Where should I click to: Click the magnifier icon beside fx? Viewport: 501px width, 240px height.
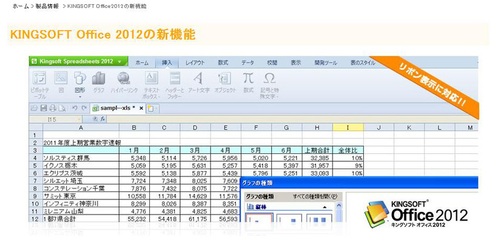(x=95, y=119)
